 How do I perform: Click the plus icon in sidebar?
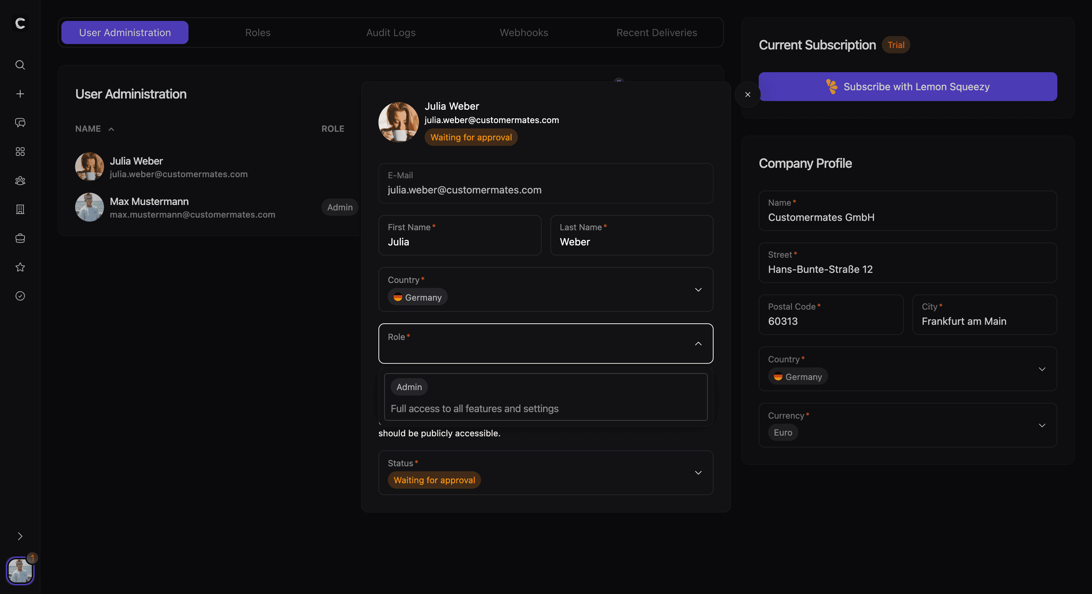tap(20, 93)
